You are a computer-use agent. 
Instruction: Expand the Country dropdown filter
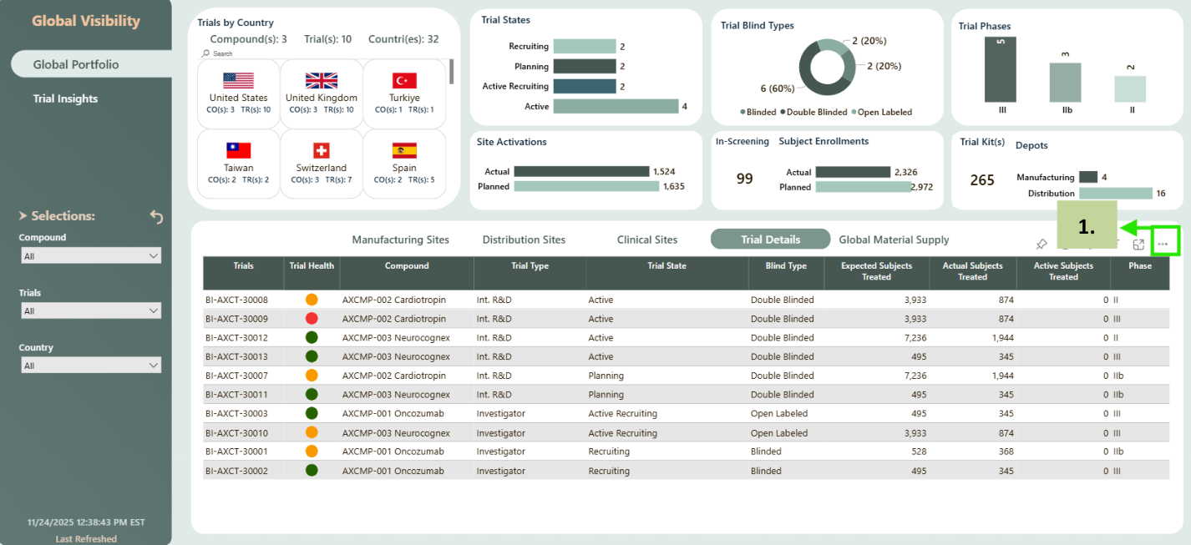90,366
